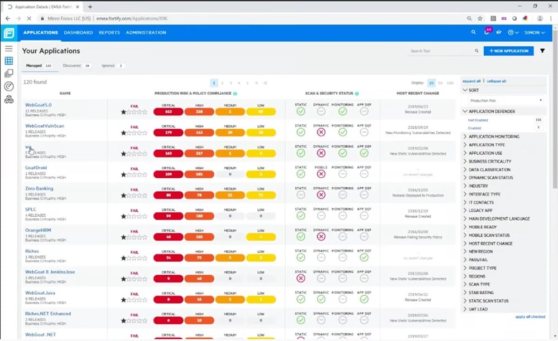Click the New Application button

coord(508,51)
